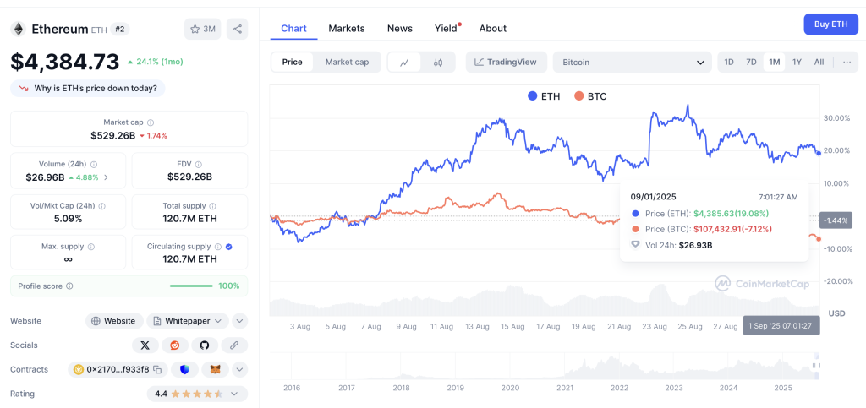Click the info icon beside Max. supply
This screenshot has height=408, width=866.
pyautogui.click(x=91, y=247)
